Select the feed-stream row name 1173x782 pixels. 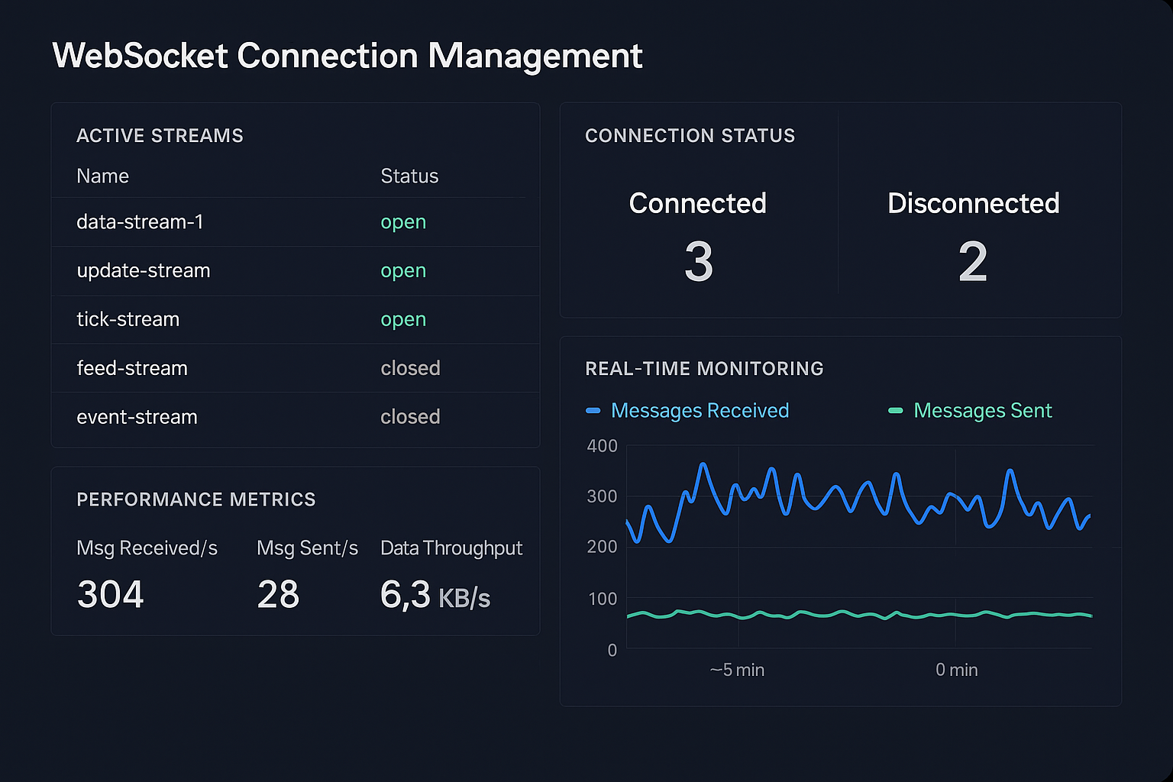[132, 368]
